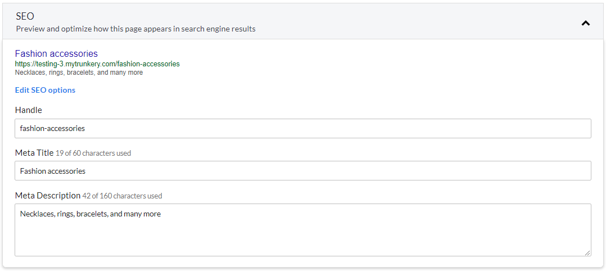Open the Edit SEO options link

coord(45,90)
